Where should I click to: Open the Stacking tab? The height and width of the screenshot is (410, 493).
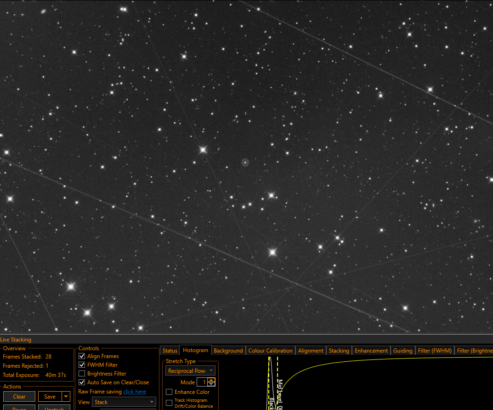click(x=339, y=351)
